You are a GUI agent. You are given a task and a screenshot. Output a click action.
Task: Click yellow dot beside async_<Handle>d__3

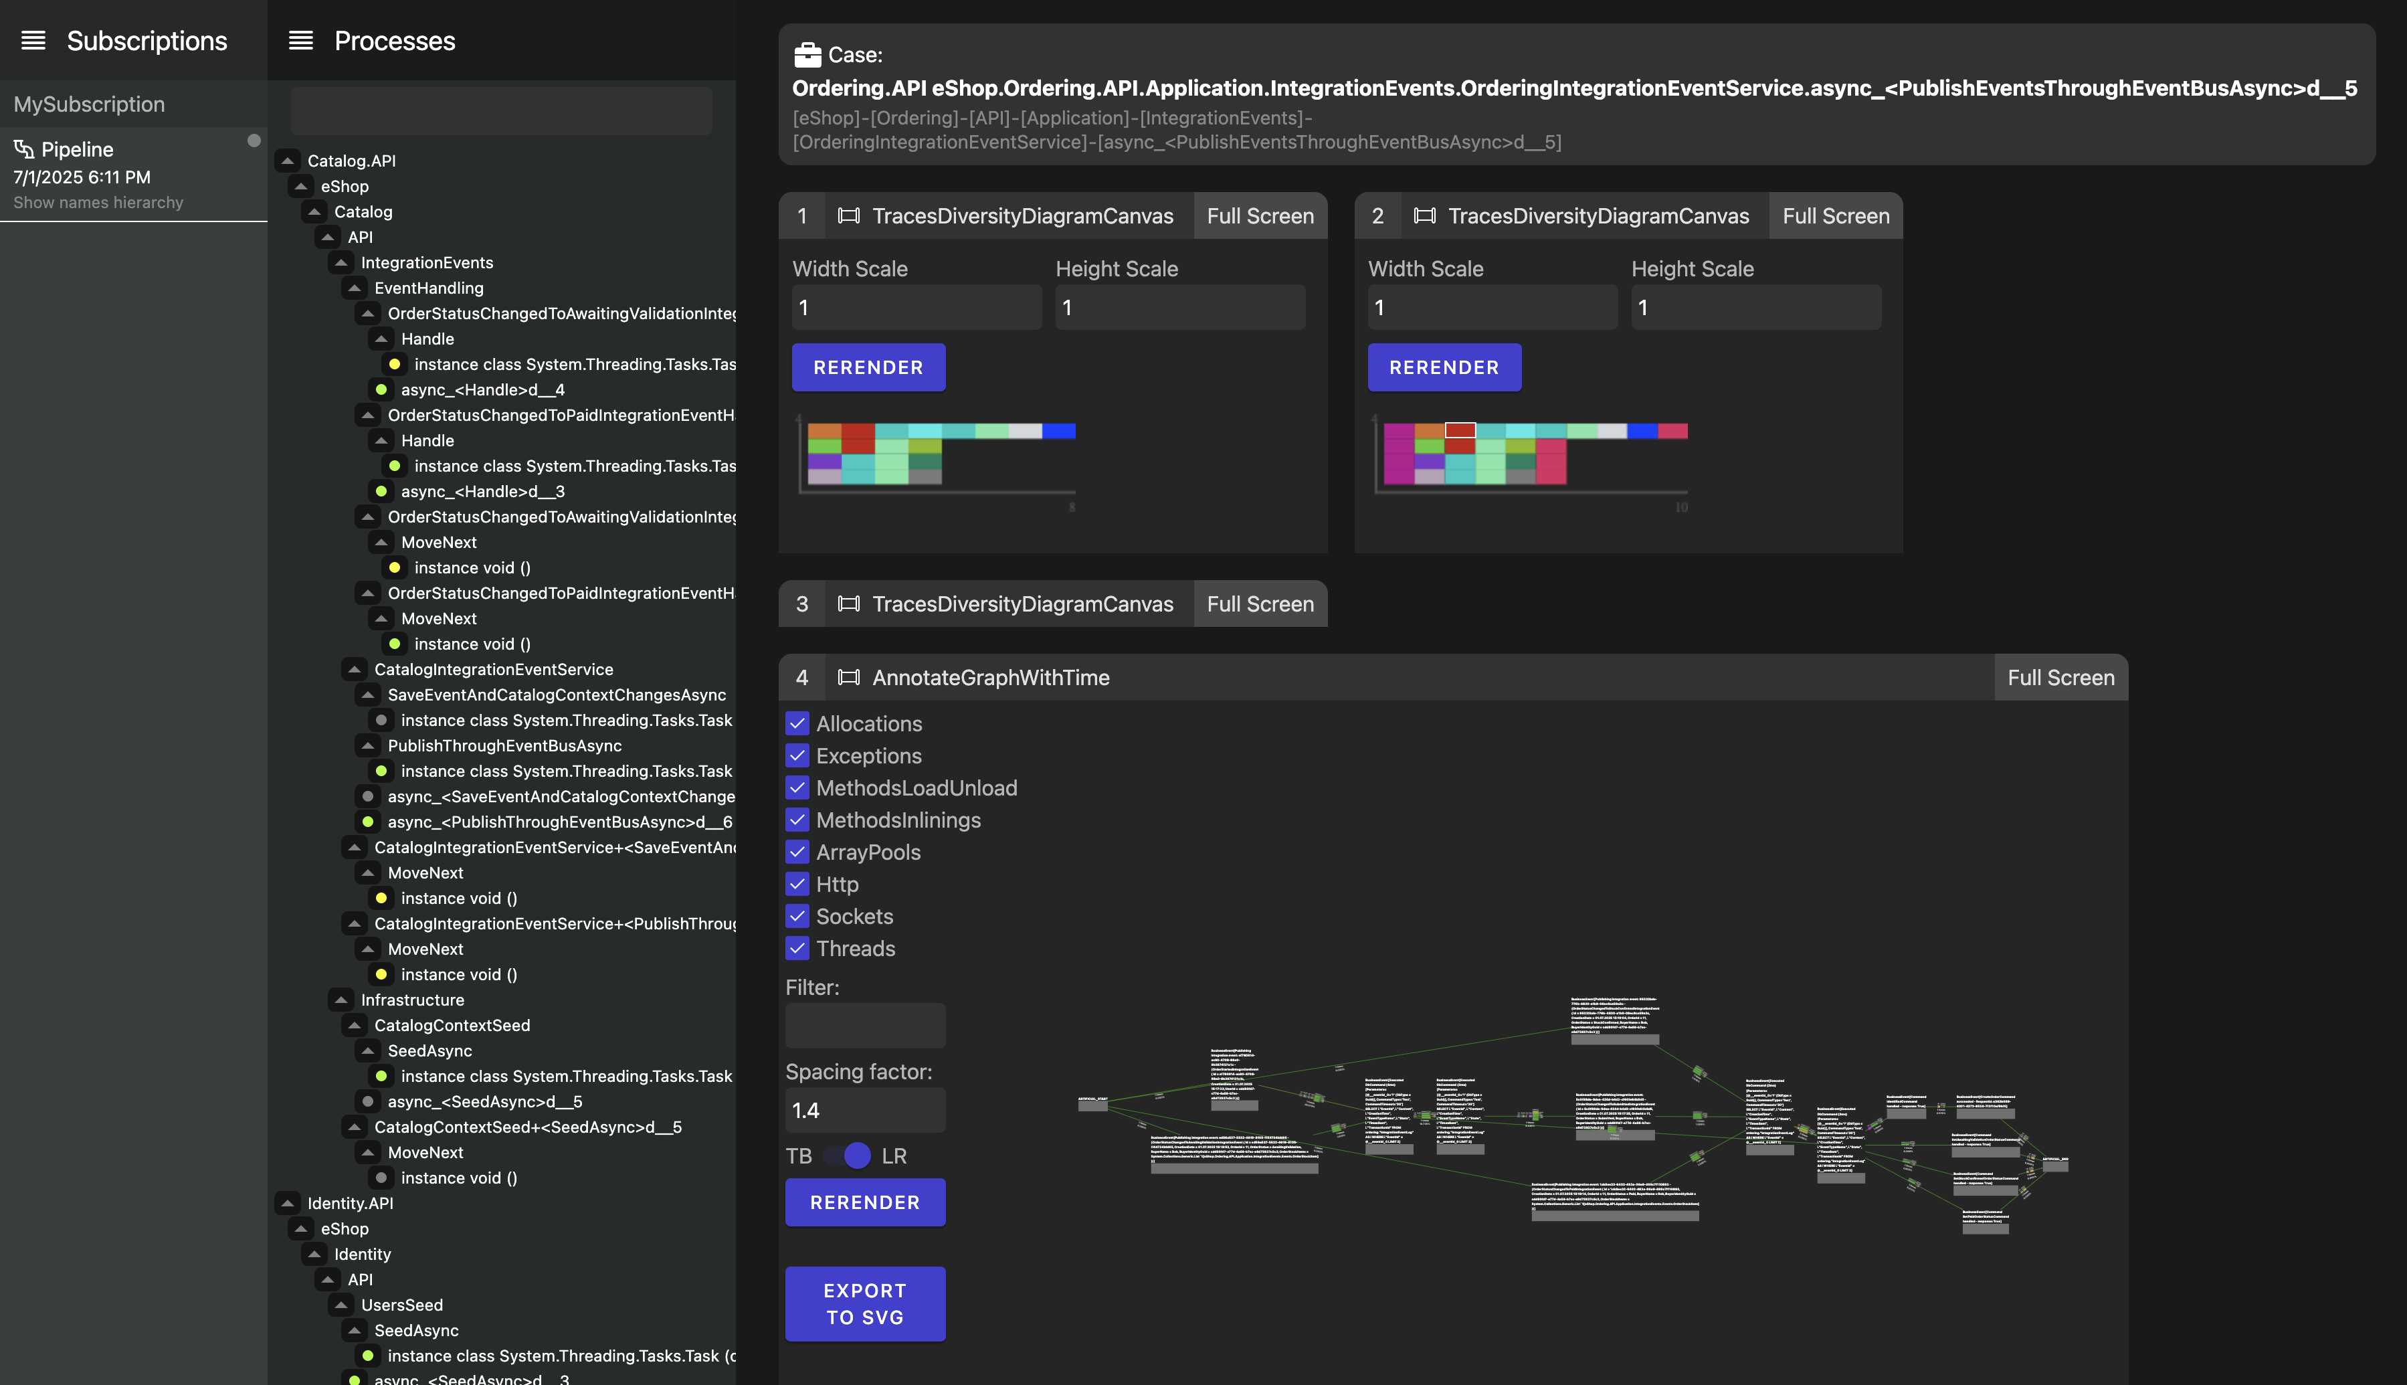[381, 492]
